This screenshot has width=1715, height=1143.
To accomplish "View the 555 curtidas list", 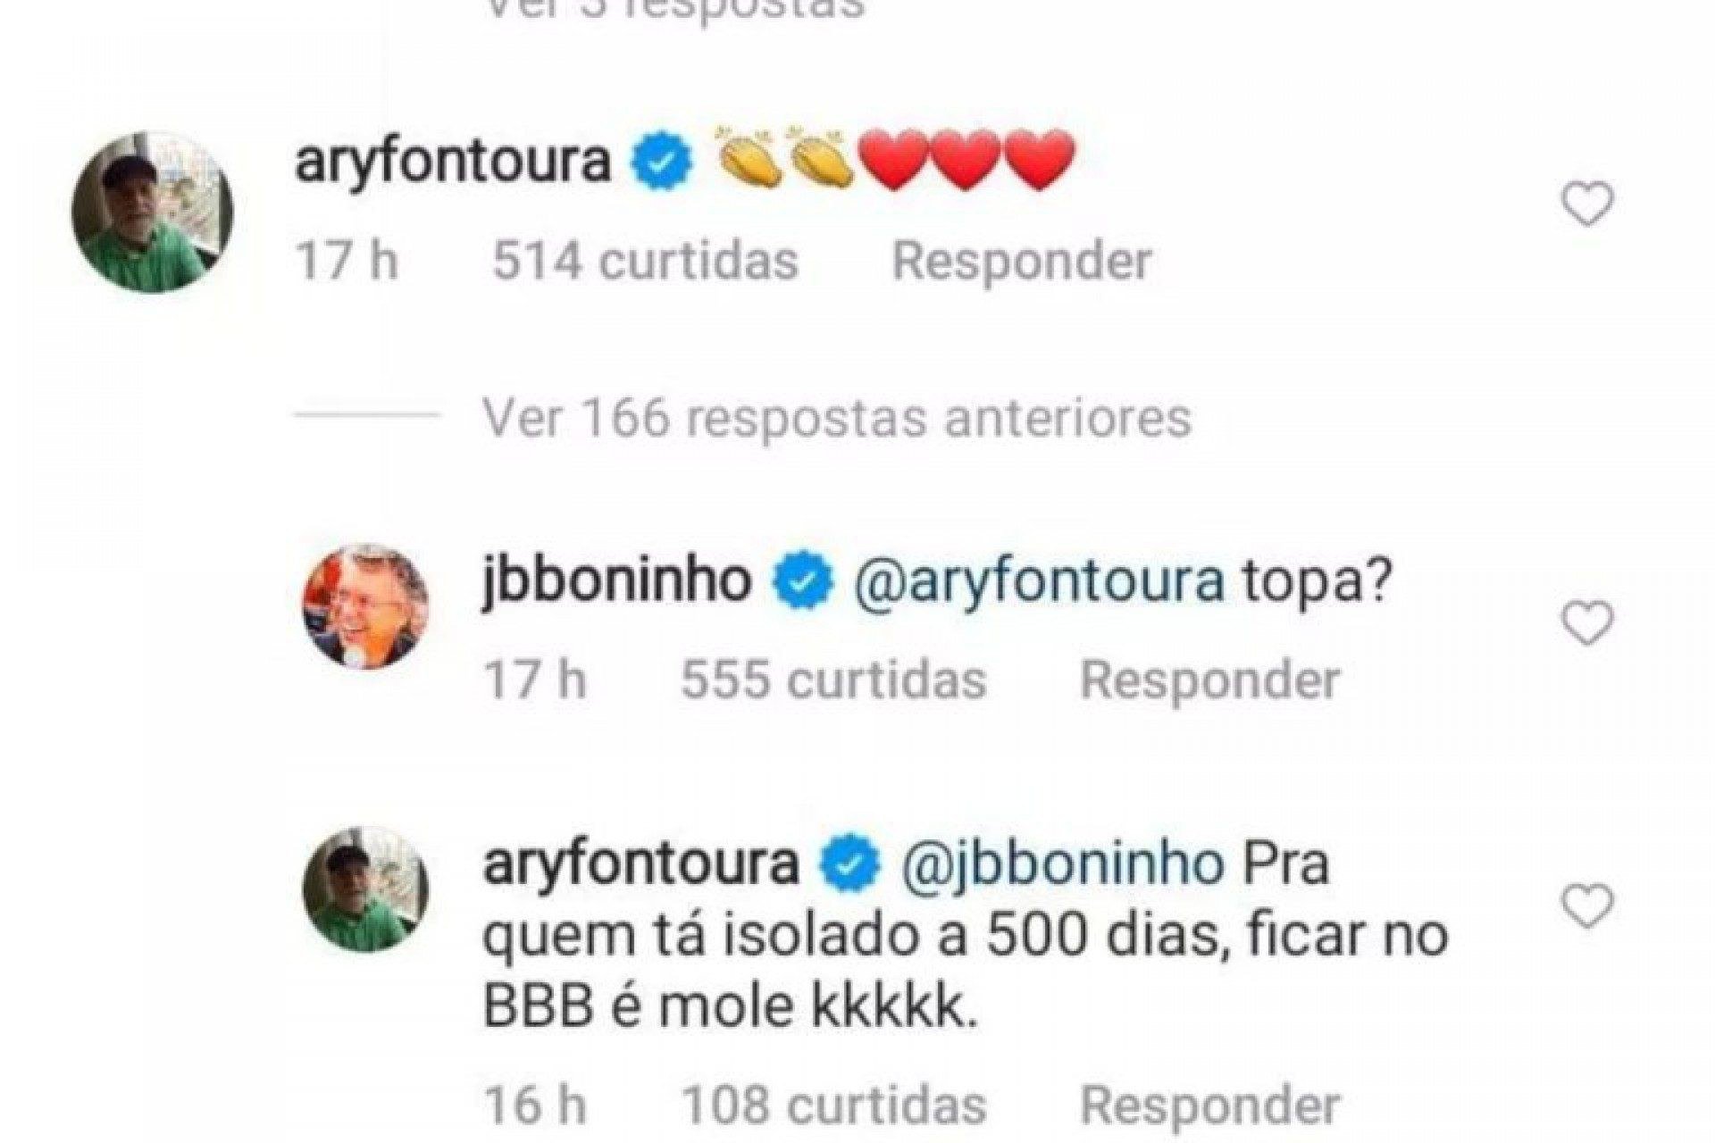I will 833,680.
